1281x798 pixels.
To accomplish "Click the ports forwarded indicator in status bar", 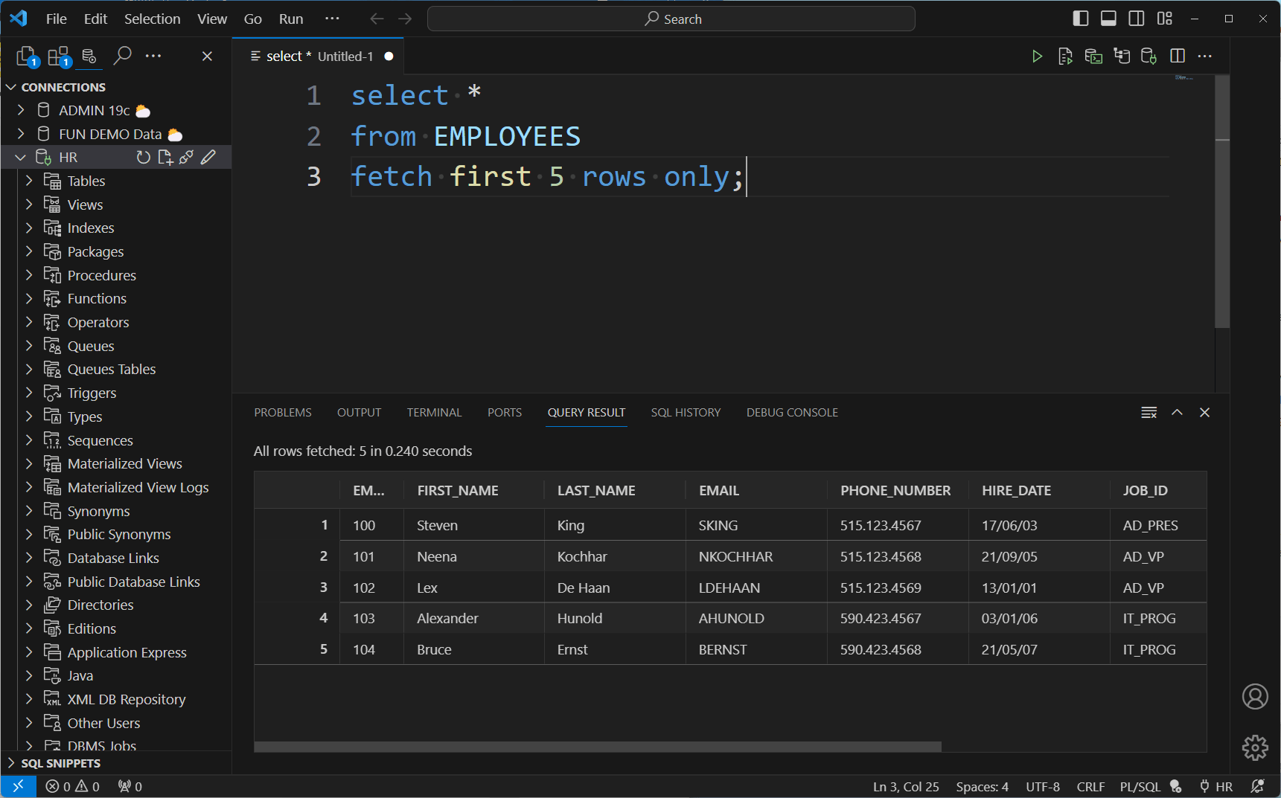I will click(x=130, y=786).
